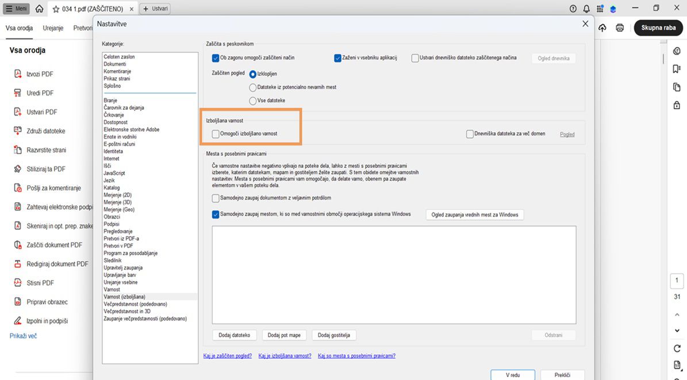The image size is (687, 380).
Task: Open the page thumbnails icon on right
Action: point(677,87)
